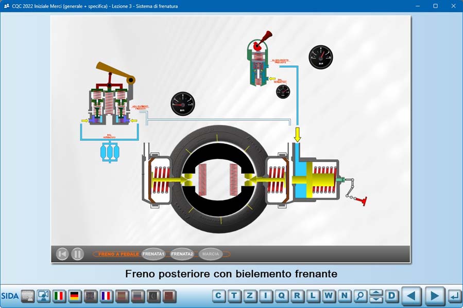463x308 pixels.
Task: Click the D letter toolbar button
Action: pos(392,296)
